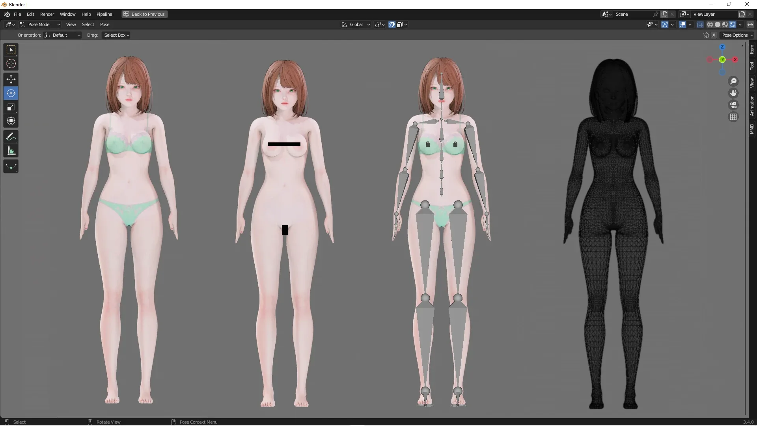Toggle the camera view icon

(733, 105)
